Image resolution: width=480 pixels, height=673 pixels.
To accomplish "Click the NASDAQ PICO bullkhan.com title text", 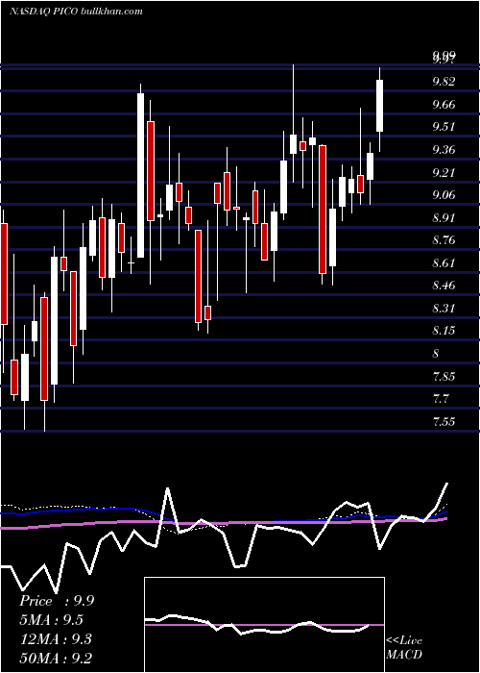I will point(76,12).
